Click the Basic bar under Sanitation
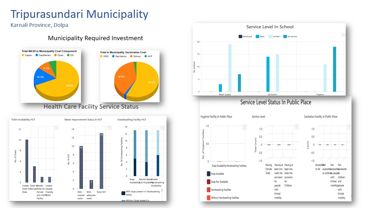The width and height of the screenshot is (370, 208). coord(268,74)
